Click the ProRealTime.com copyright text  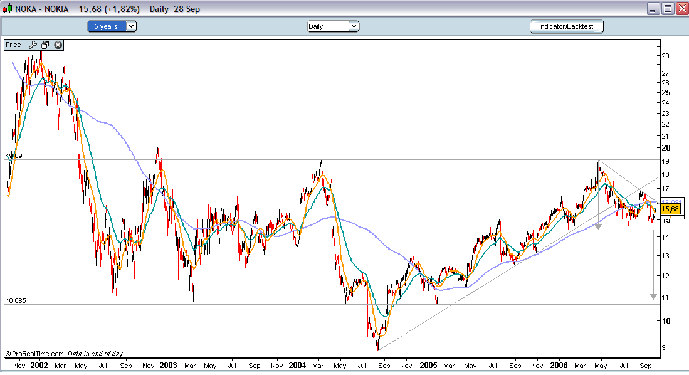click(x=34, y=354)
